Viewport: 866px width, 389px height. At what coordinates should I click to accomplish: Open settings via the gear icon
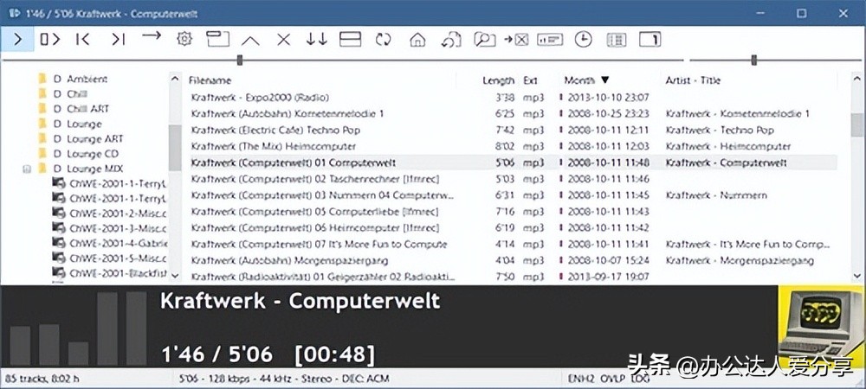coord(184,39)
